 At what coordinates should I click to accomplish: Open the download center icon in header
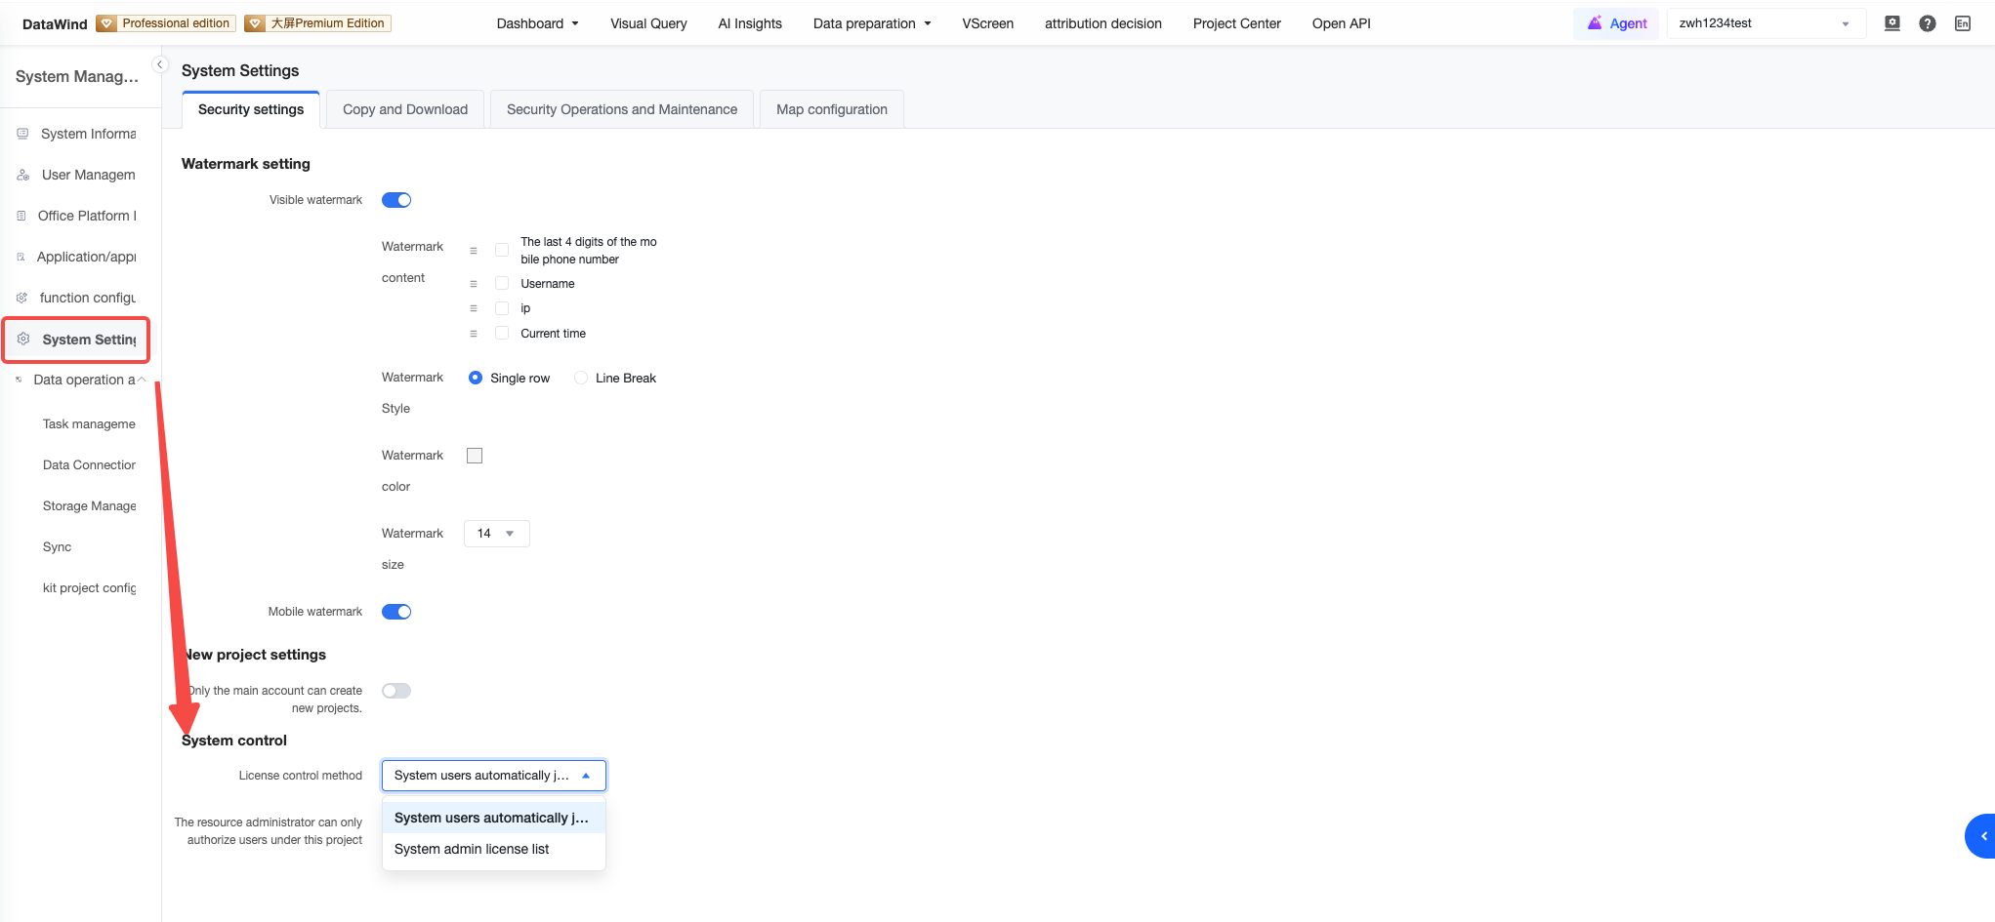1891,23
